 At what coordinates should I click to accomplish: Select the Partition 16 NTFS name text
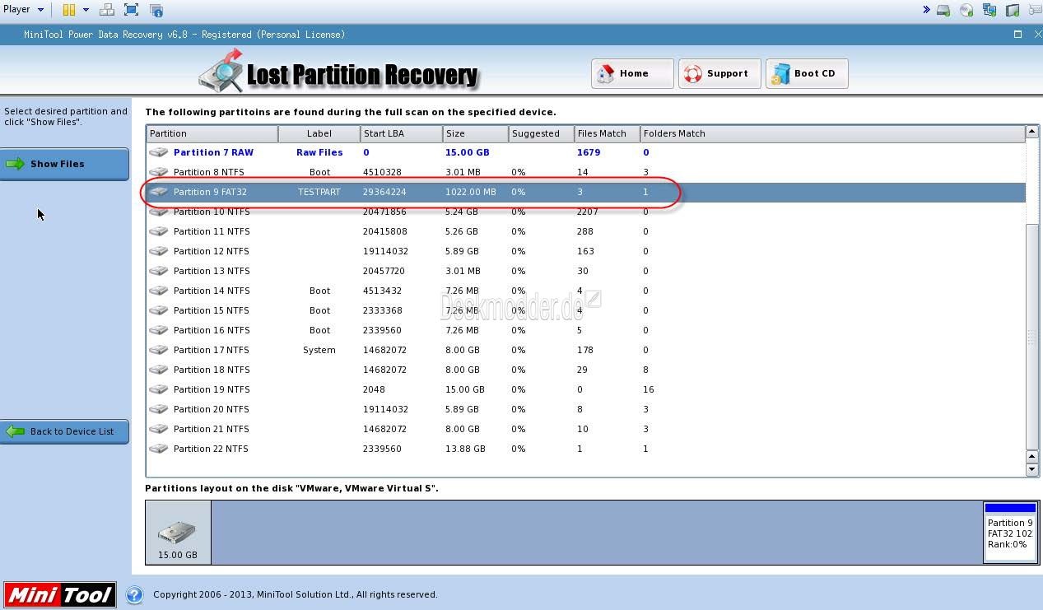click(x=212, y=330)
